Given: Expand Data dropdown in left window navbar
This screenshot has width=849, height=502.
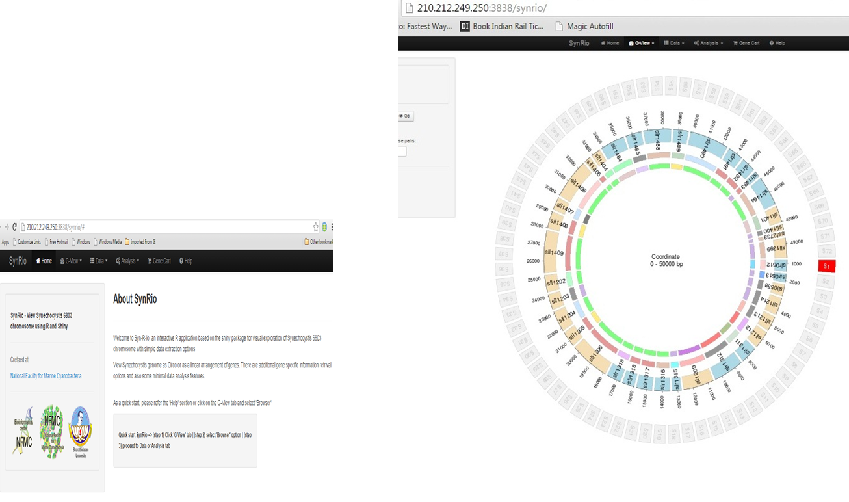Looking at the screenshot, I should coord(99,261).
